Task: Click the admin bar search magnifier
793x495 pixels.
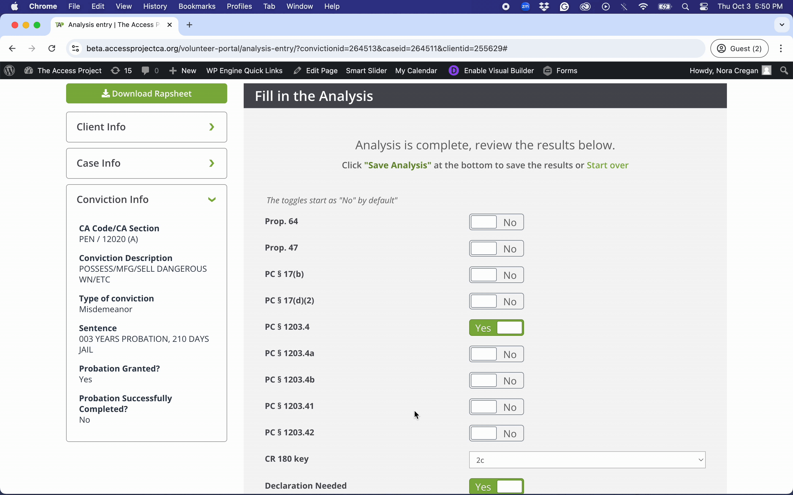Action: click(x=784, y=71)
